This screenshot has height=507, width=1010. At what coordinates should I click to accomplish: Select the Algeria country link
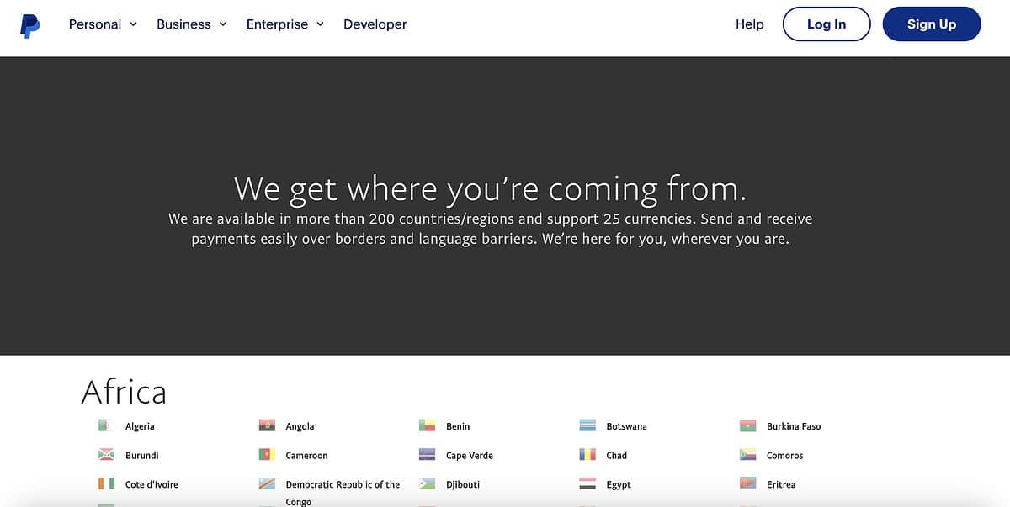click(x=140, y=426)
